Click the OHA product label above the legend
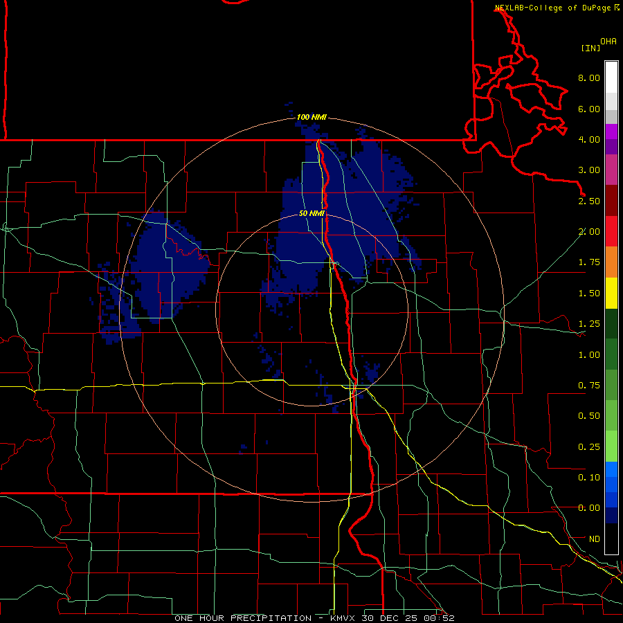The image size is (623, 623). (608, 42)
